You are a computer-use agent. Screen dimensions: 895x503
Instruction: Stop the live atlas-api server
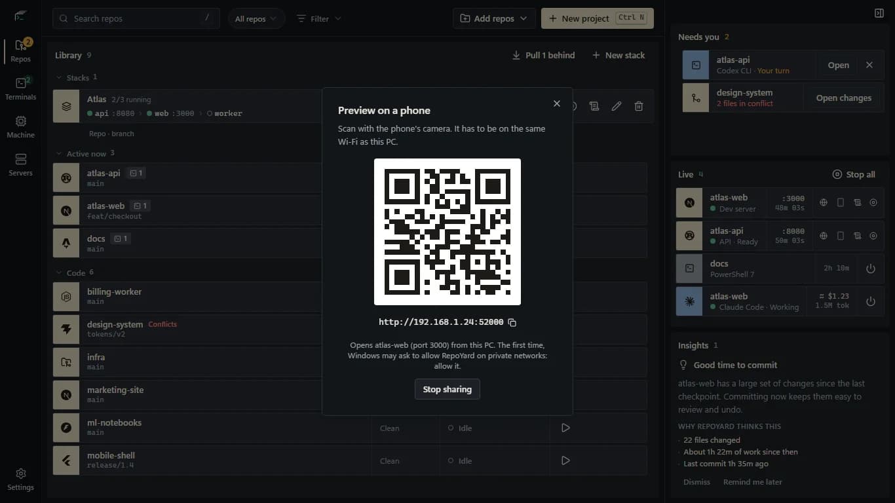point(873,236)
